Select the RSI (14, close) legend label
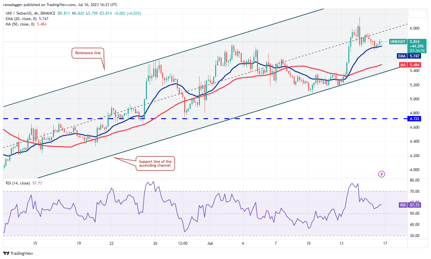Screen dimensions: 431x259 tap(22, 183)
